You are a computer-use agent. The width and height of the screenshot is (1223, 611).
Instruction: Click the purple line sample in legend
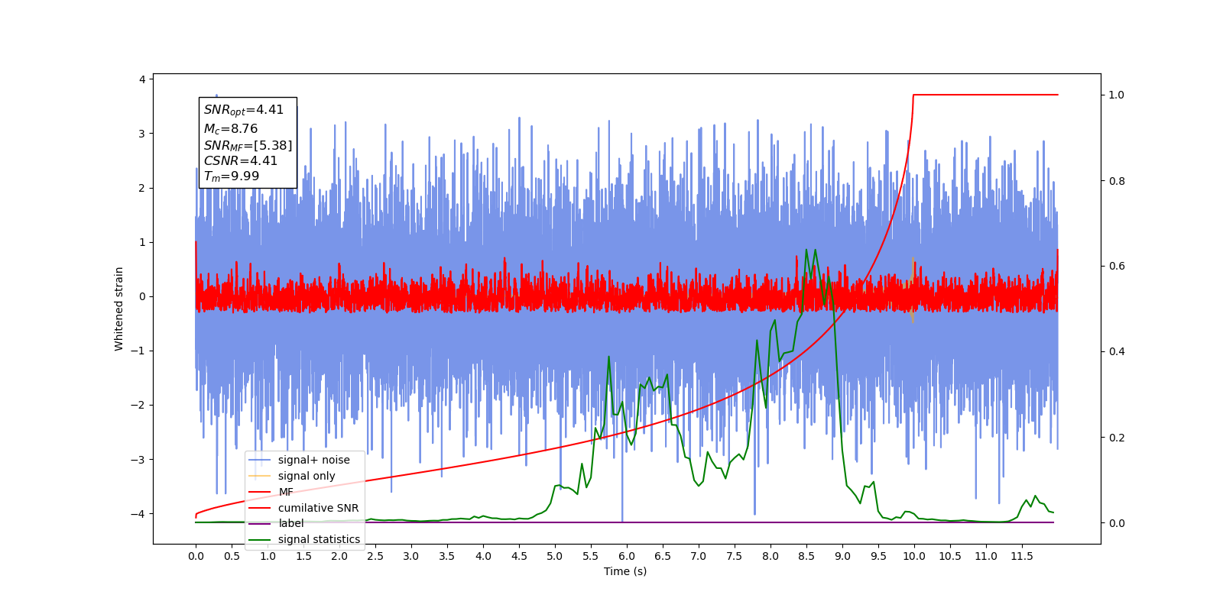[260, 523]
